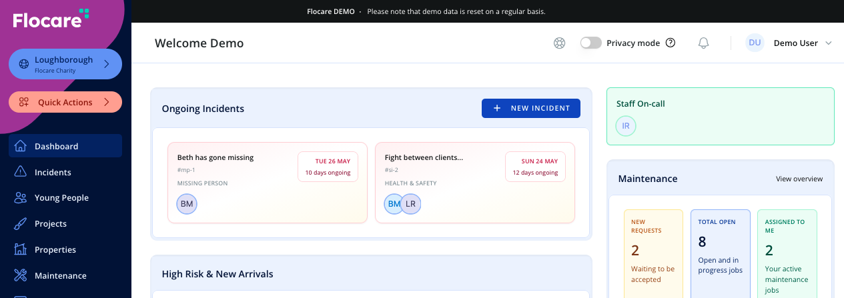
Task: Click the MISSING PERSON category label
Action: coord(202,183)
